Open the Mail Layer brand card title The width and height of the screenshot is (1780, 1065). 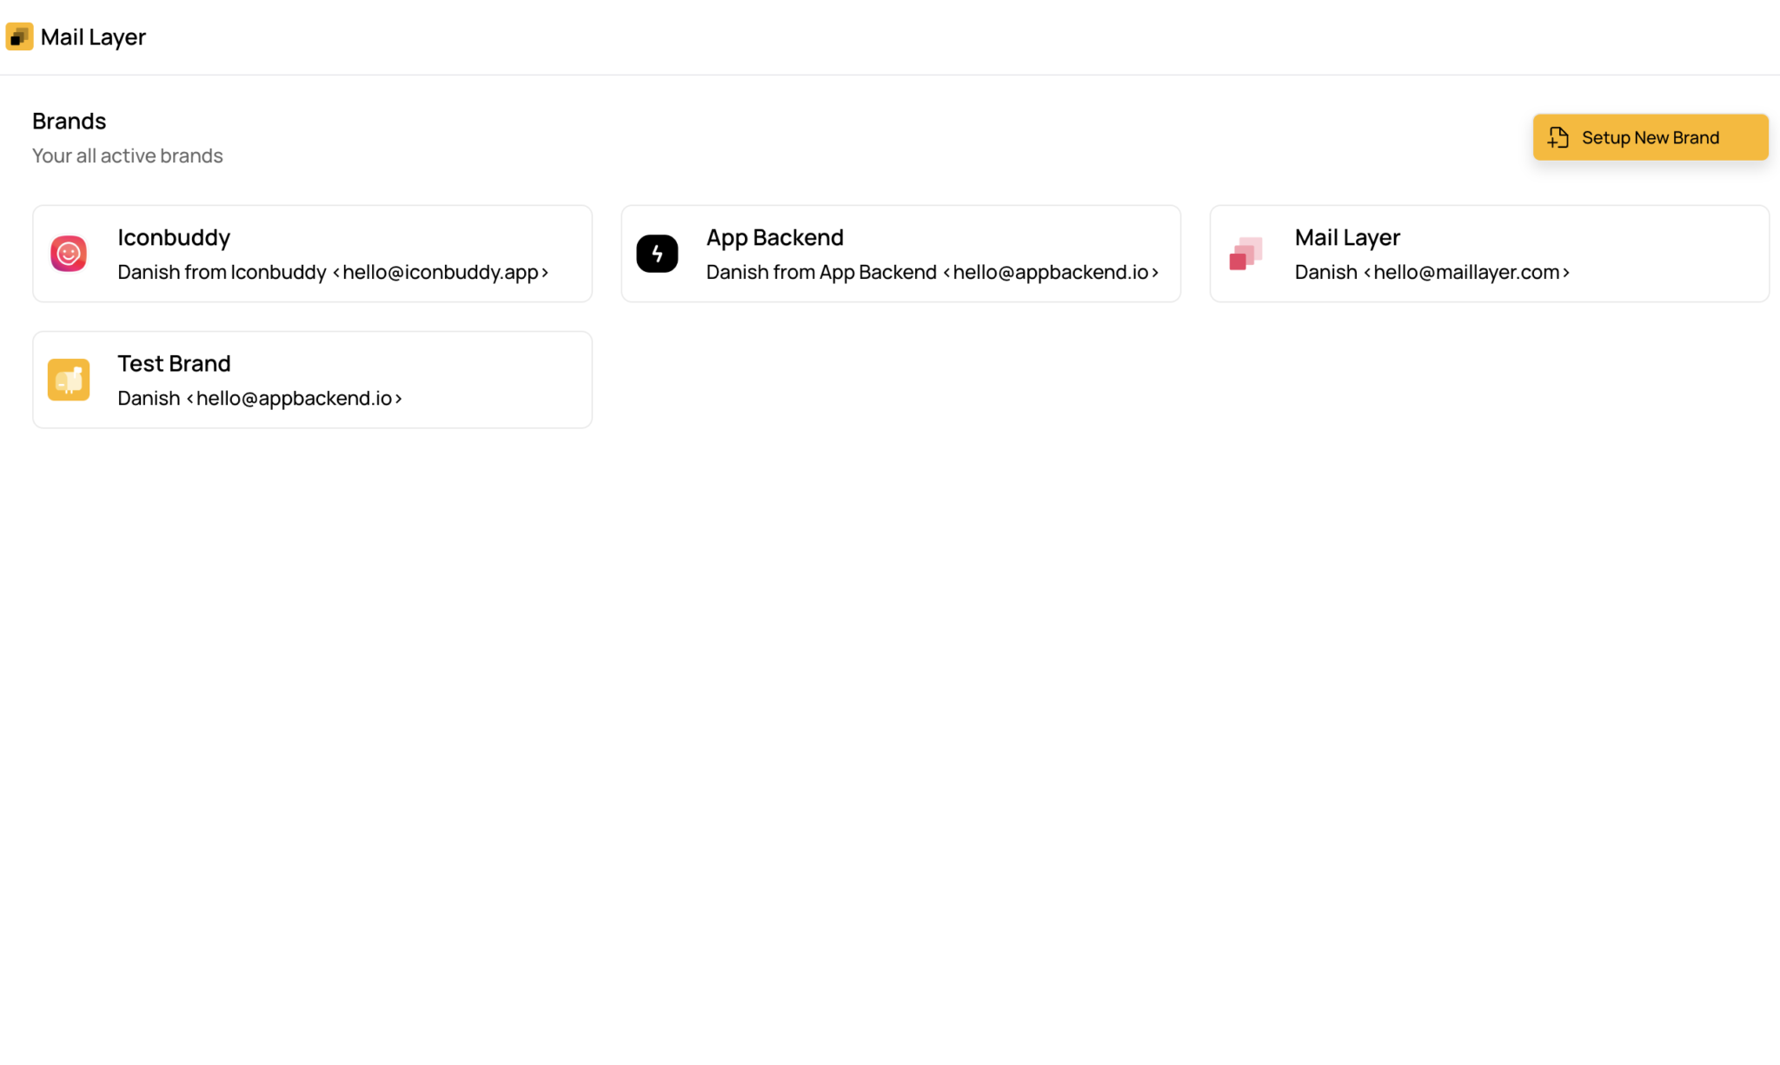point(1347,237)
